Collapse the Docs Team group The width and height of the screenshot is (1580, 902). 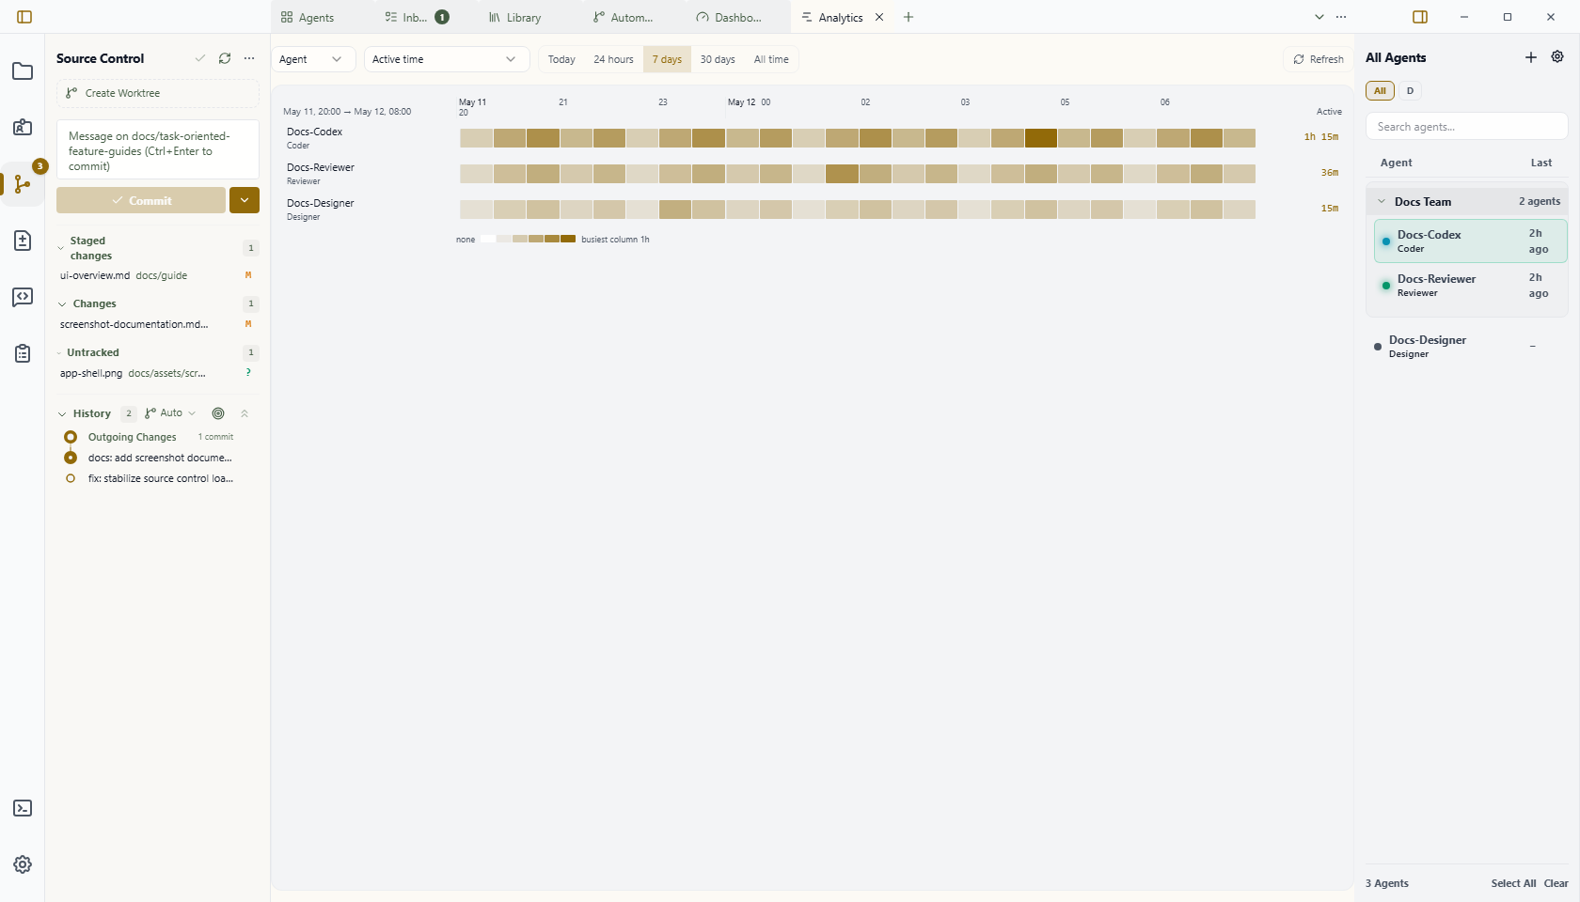[1382, 201]
